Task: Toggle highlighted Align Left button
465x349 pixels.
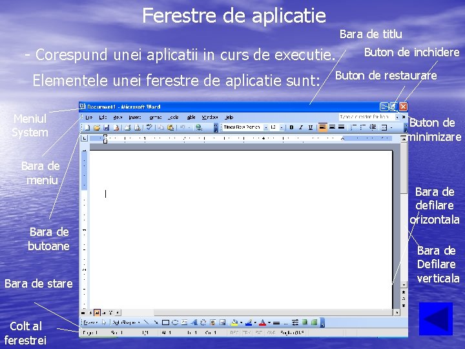Action: (323, 127)
